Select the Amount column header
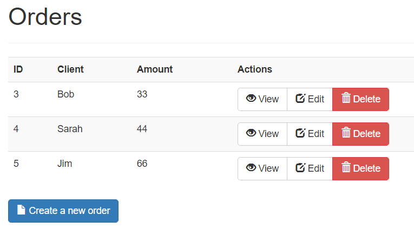414x234 pixels. point(155,69)
